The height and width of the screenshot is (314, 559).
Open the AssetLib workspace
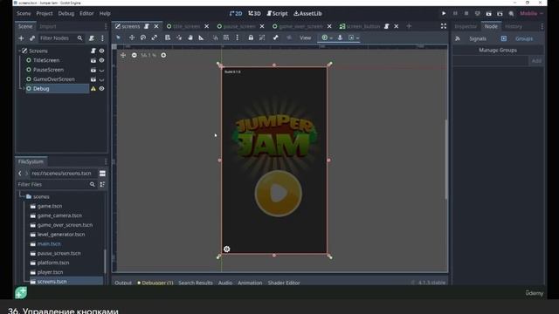[307, 14]
